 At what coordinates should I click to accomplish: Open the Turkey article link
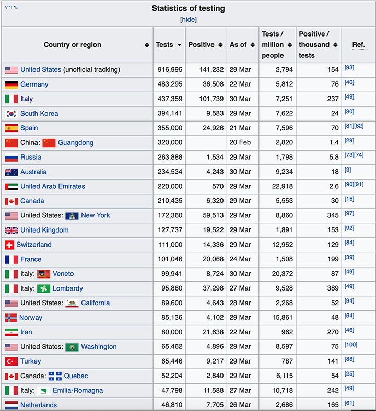click(x=31, y=361)
